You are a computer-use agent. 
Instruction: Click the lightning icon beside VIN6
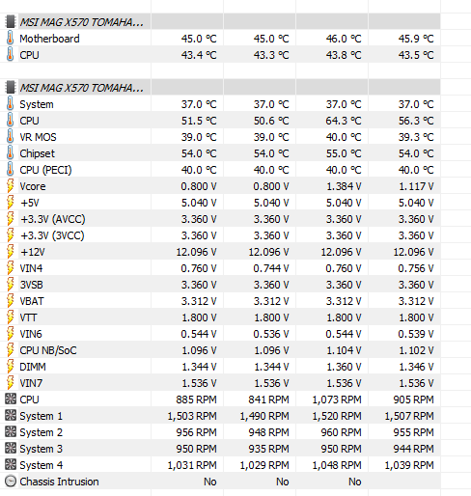pyautogui.click(x=11, y=334)
